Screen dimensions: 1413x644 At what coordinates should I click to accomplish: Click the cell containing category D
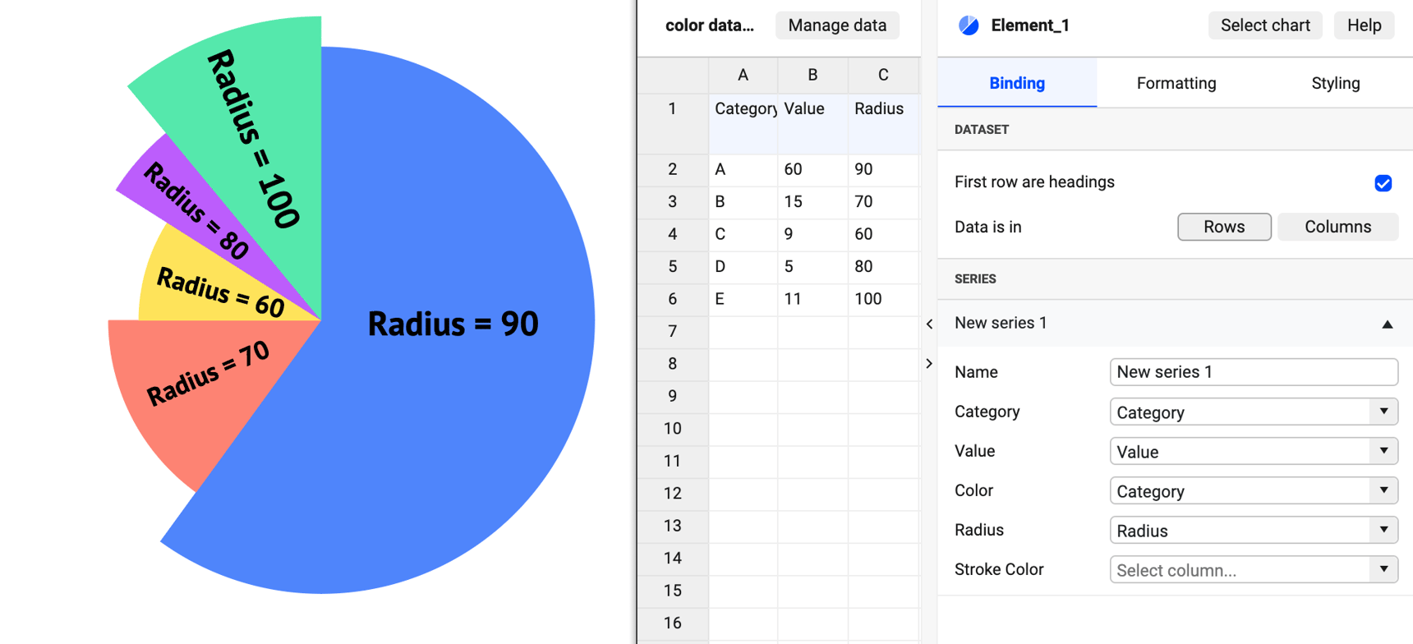pyautogui.click(x=743, y=267)
